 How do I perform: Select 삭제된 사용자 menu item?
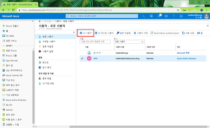click(55, 42)
